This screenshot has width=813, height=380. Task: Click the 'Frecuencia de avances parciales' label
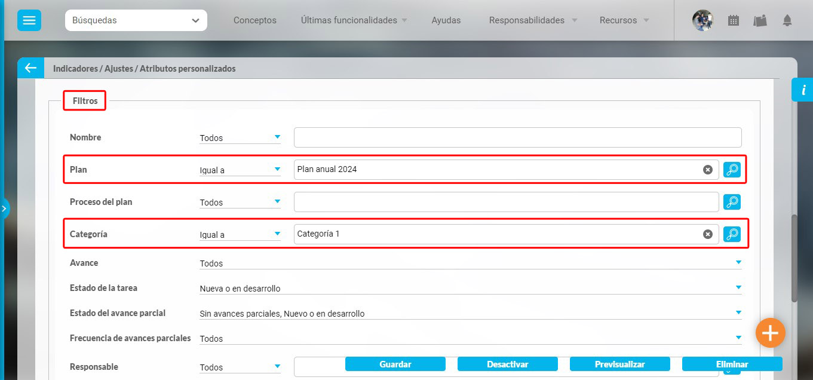tap(130, 338)
